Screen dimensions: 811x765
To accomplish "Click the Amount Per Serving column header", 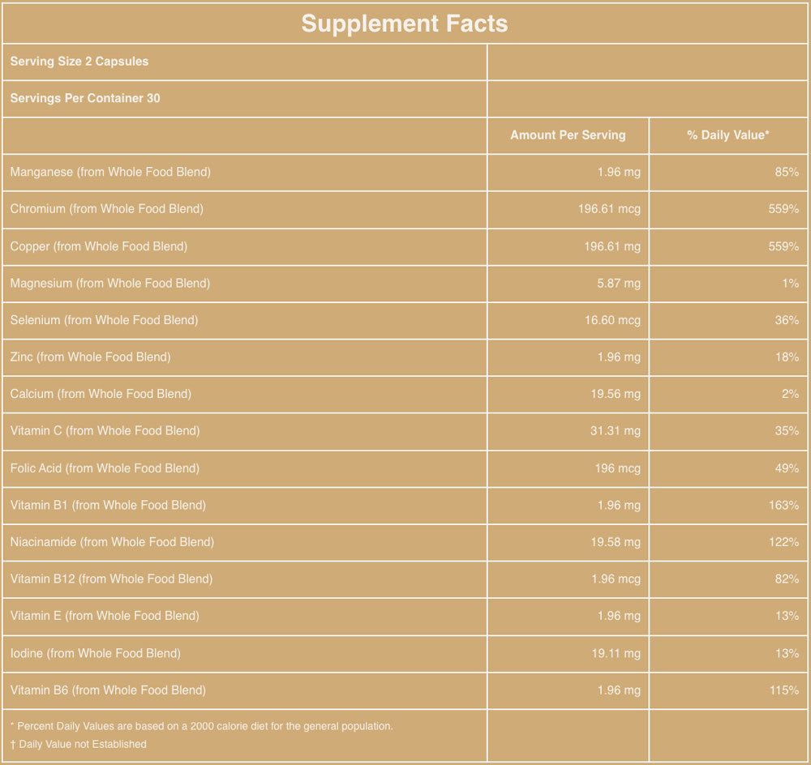I will coord(568,135).
